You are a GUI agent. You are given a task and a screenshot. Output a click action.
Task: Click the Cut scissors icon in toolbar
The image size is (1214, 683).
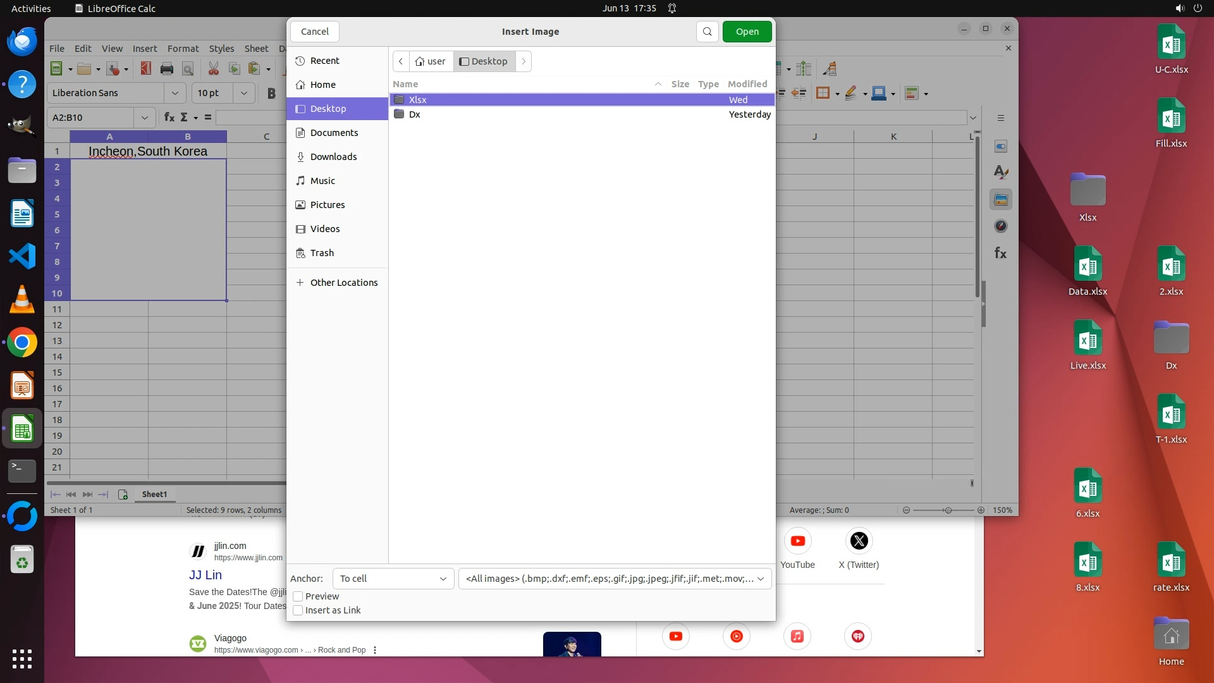[x=214, y=69]
